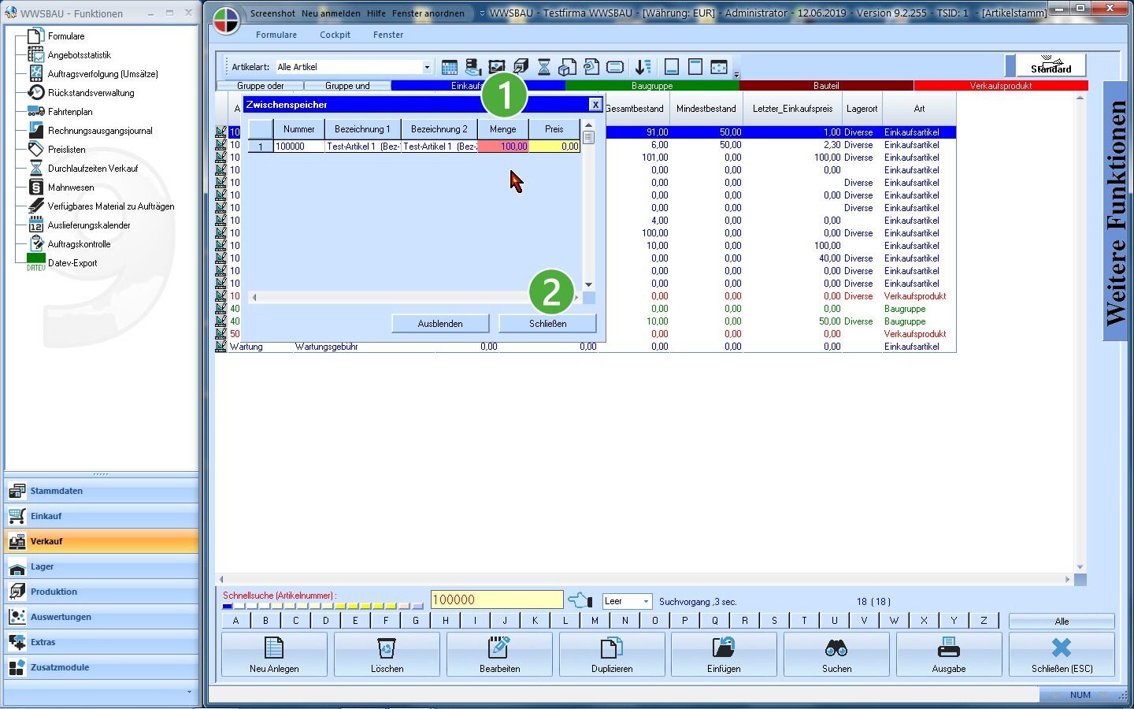Click the Suchen binoculars button
The height and width of the screenshot is (709, 1134).
pos(836,655)
